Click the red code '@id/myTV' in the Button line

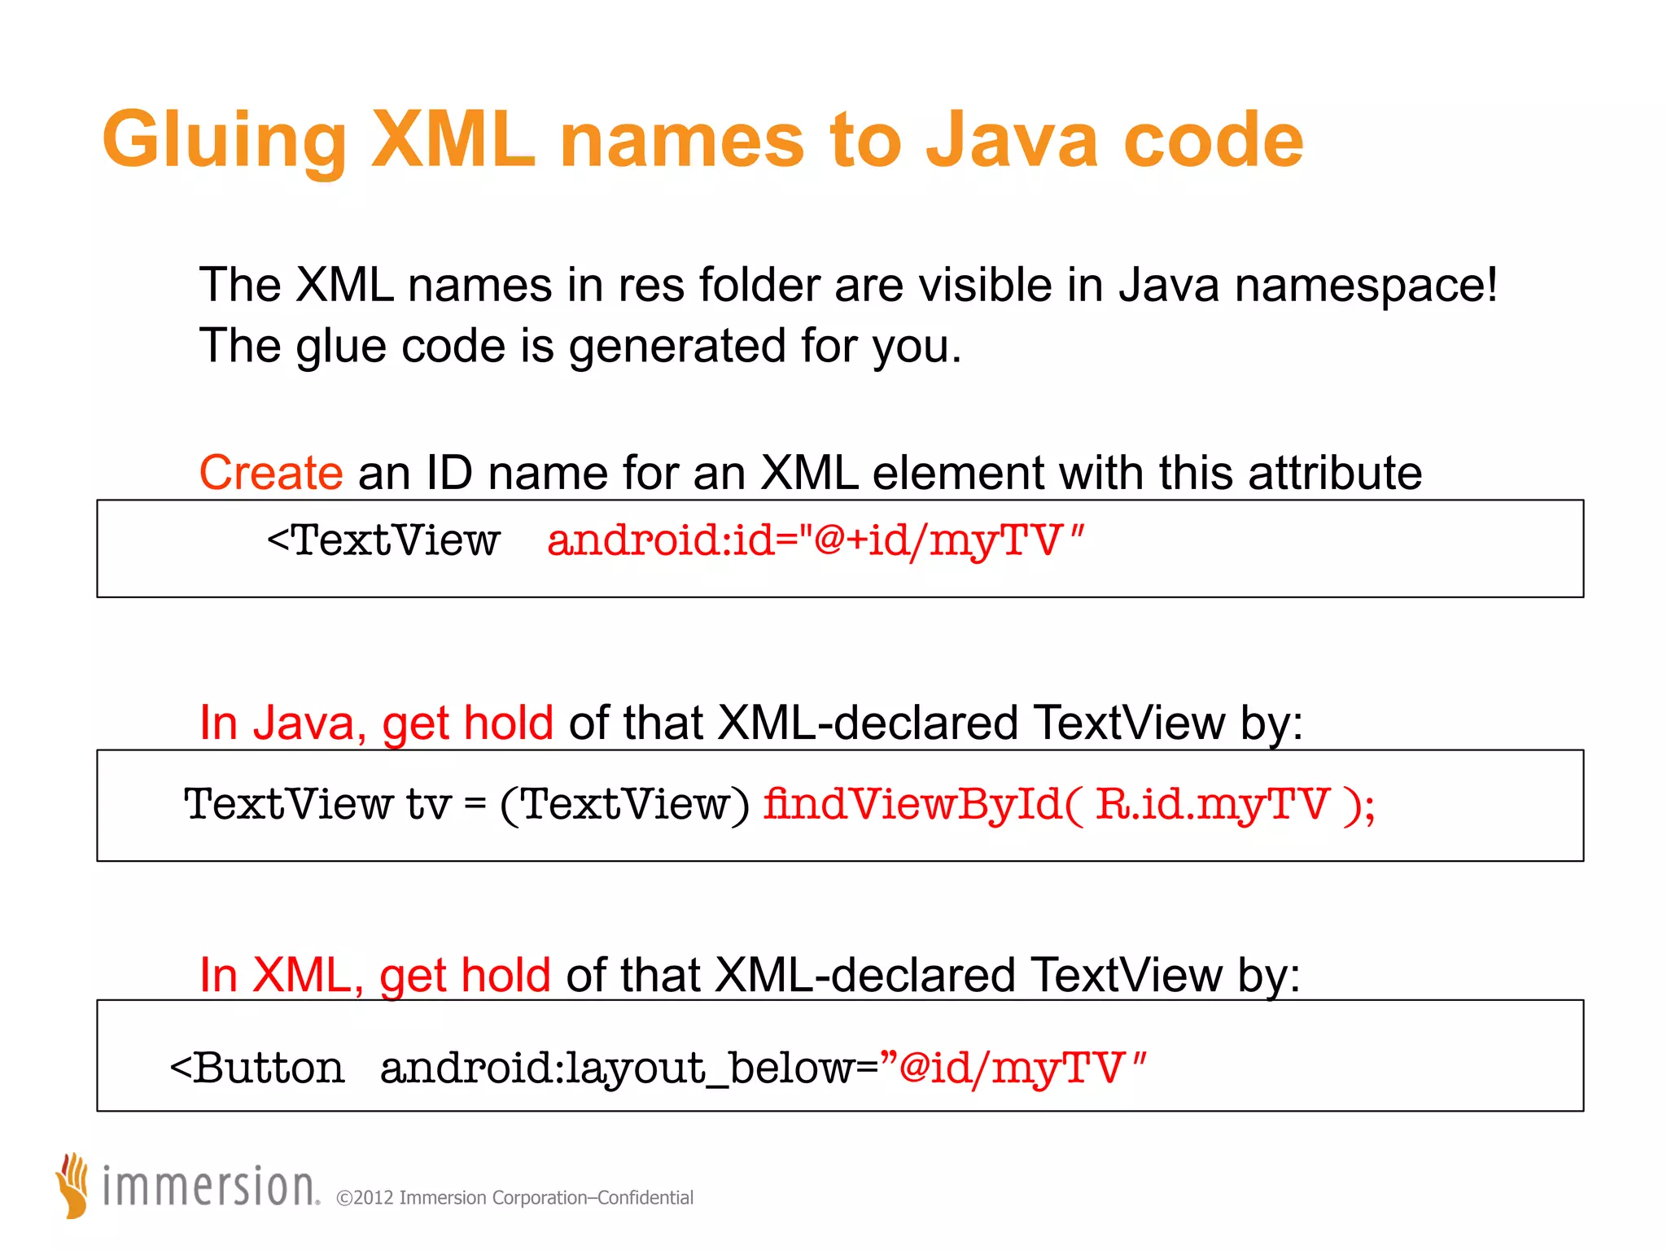[1013, 1069]
